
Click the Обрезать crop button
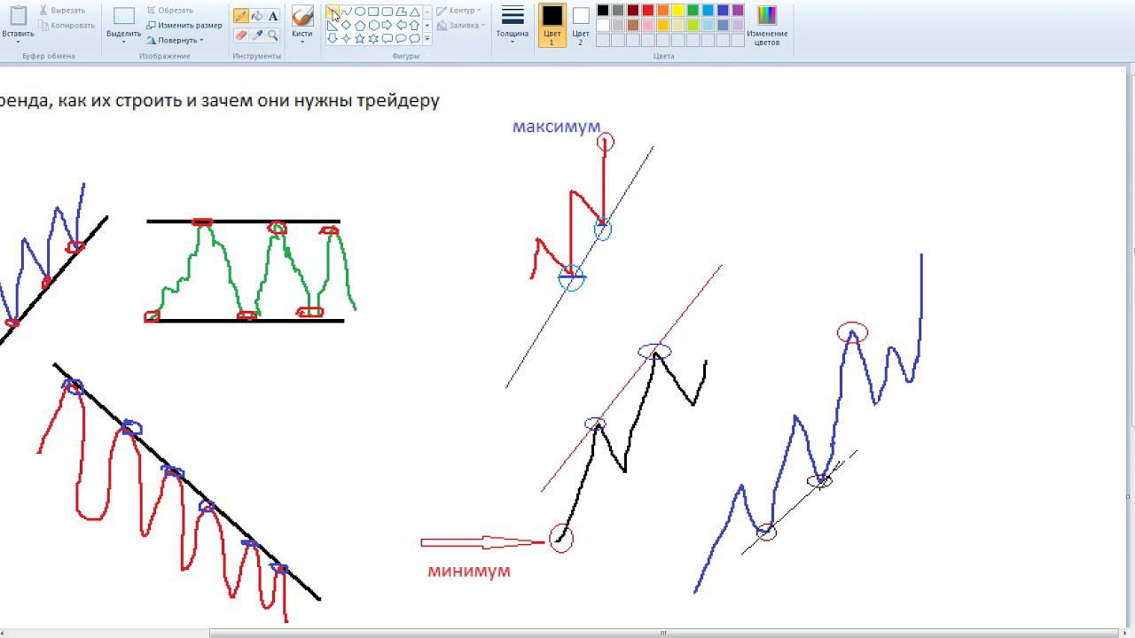tap(169, 11)
